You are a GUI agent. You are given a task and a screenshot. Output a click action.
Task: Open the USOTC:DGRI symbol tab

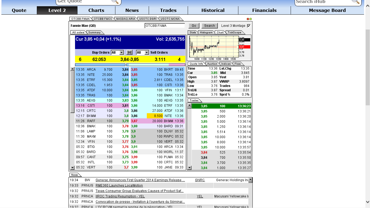[148, 19]
